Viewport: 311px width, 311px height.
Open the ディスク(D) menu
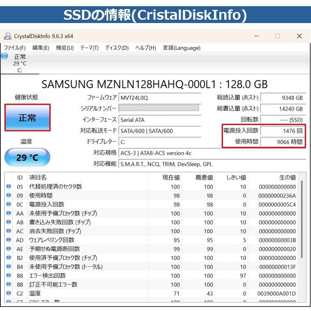(117, 48)
